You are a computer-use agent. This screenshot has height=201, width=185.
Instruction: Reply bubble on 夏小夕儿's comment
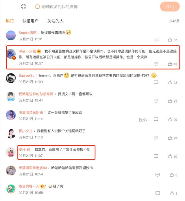coord(156,138)
